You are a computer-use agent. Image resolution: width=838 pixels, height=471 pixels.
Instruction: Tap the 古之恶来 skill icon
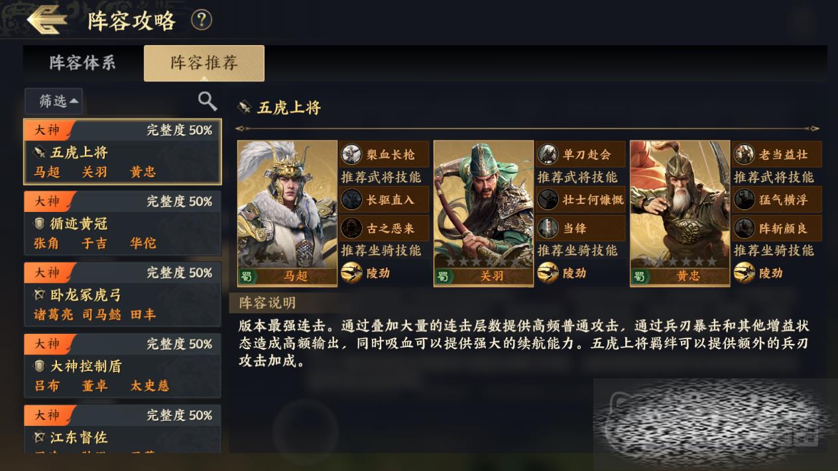coord(351,228)
